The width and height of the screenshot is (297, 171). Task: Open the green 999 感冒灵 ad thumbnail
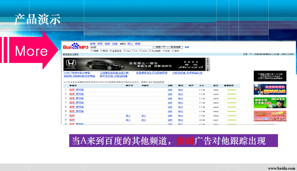pos(270,103)
